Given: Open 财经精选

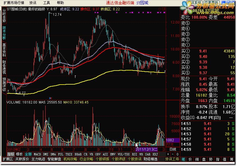Looking at the screenshot, I should [x=150, y=159].
